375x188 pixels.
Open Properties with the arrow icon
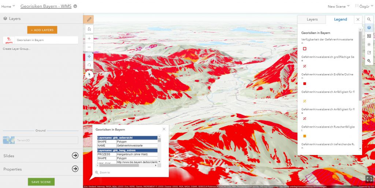pos(75,169)
